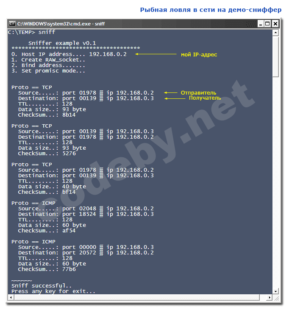Image resolution: width=289 pixels, height=310 pixels.
Task: Click the first Proto == TCP line
Action: pyautogui.click(x=32, y=87)
